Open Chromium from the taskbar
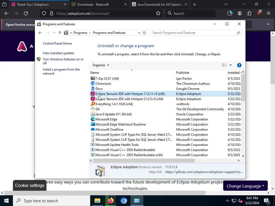275x206 pixels. (x=124, y=201)
